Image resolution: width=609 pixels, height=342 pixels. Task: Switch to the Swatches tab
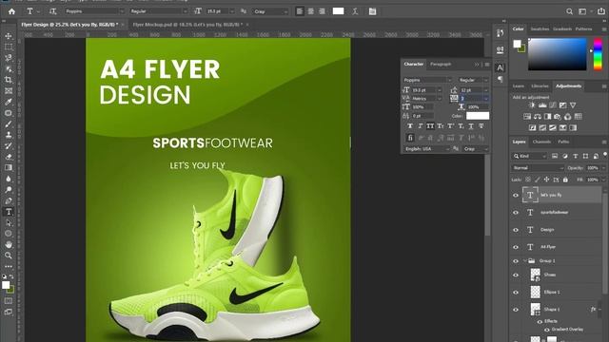pos(540,29)
